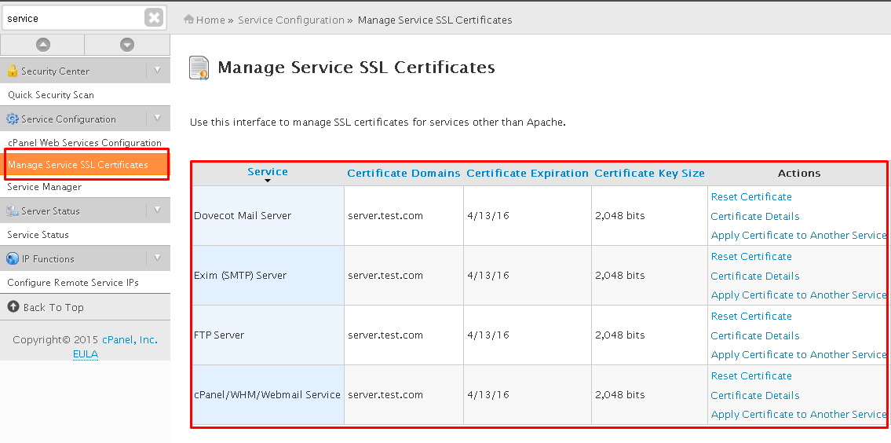
Task: Click the Server Status icon
Action: [x=12, y=211]
